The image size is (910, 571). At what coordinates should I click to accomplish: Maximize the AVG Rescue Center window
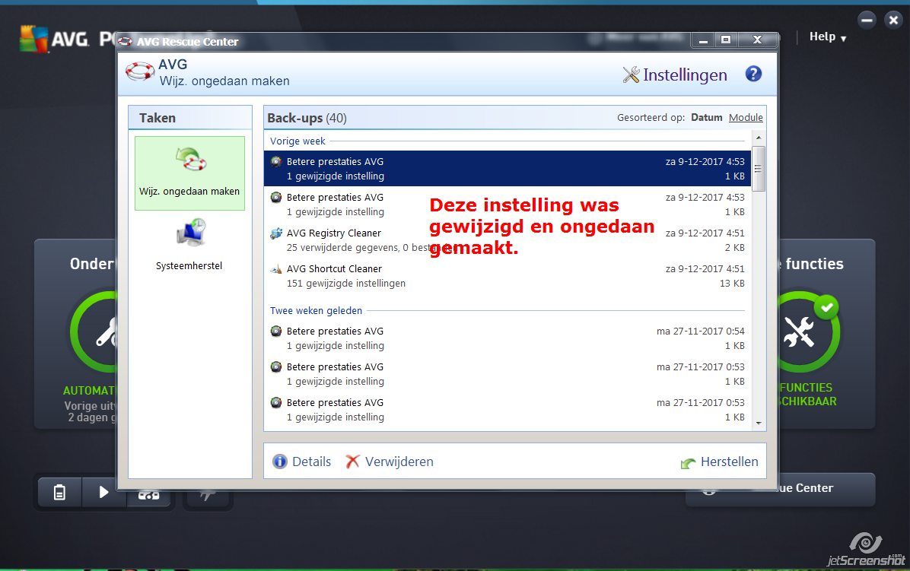click(x=725, y=40)
